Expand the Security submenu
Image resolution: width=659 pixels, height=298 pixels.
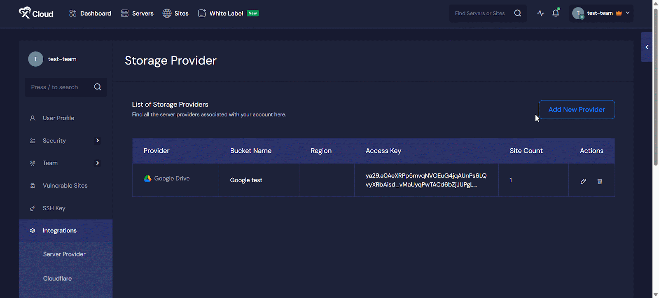tap(98, 140)
